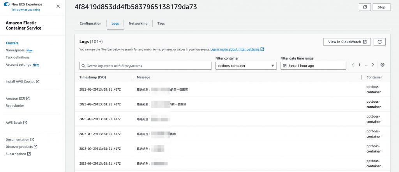This screenshot has width=399, height=172.
Task: Click the Logs (101+) panel title
Action: point(91,42)
